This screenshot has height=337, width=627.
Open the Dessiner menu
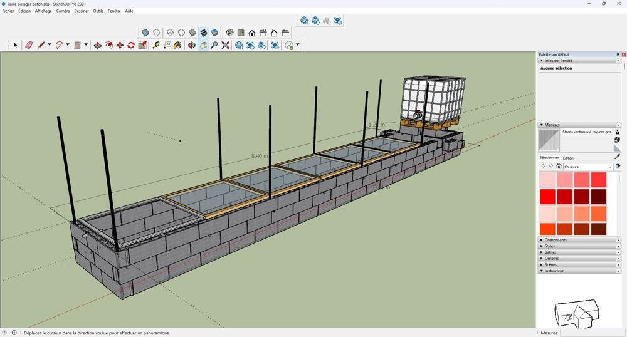(x=82, y=11)
